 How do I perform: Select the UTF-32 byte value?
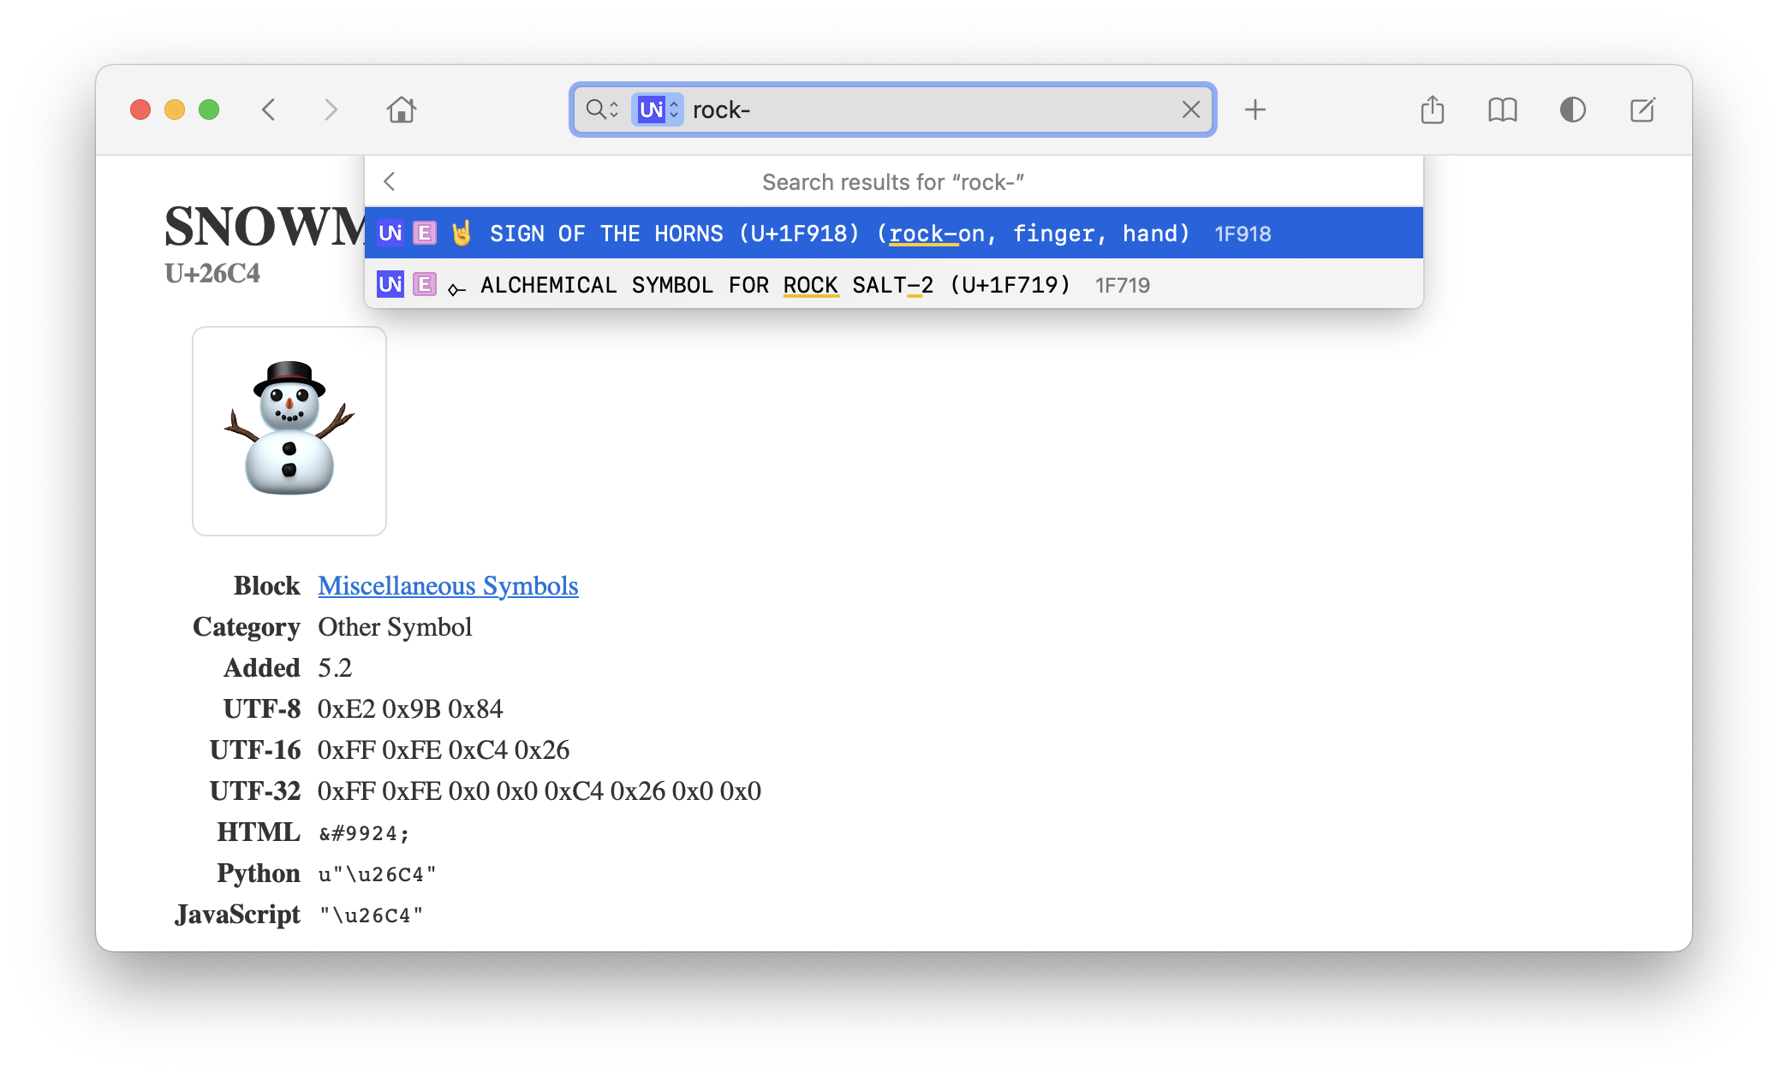tap(539, 791)
